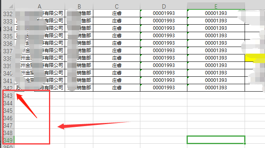This screenshot has width=265, height=148.
Task: Select row 332 header
Action: pyautogui.click(x=8, y=14)
